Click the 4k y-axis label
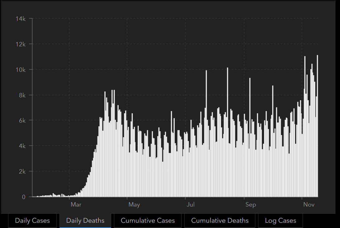The width and height of the screenshot is (340, 228). (x=22, y=146)
